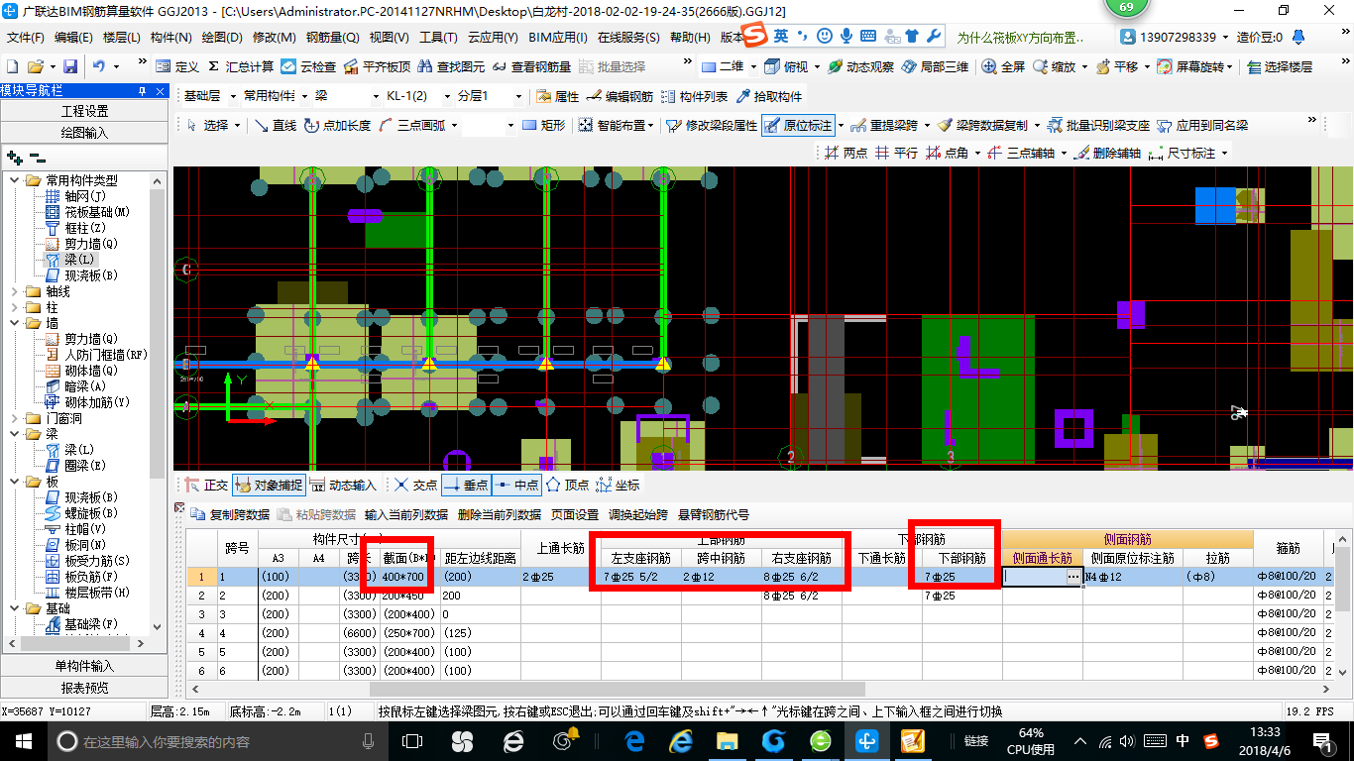This screenshot has height=761, width=1354.
Task: Open 报表预览 report preview section
Action: pyautogui.click(x=84, y=687)
